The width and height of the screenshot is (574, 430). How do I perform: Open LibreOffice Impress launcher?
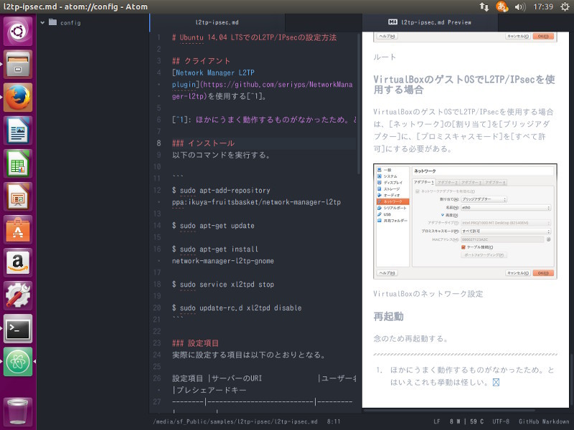pos(18,196)
